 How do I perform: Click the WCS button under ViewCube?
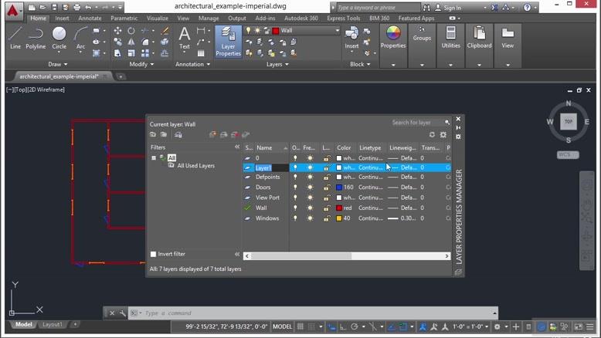point(568,154)
